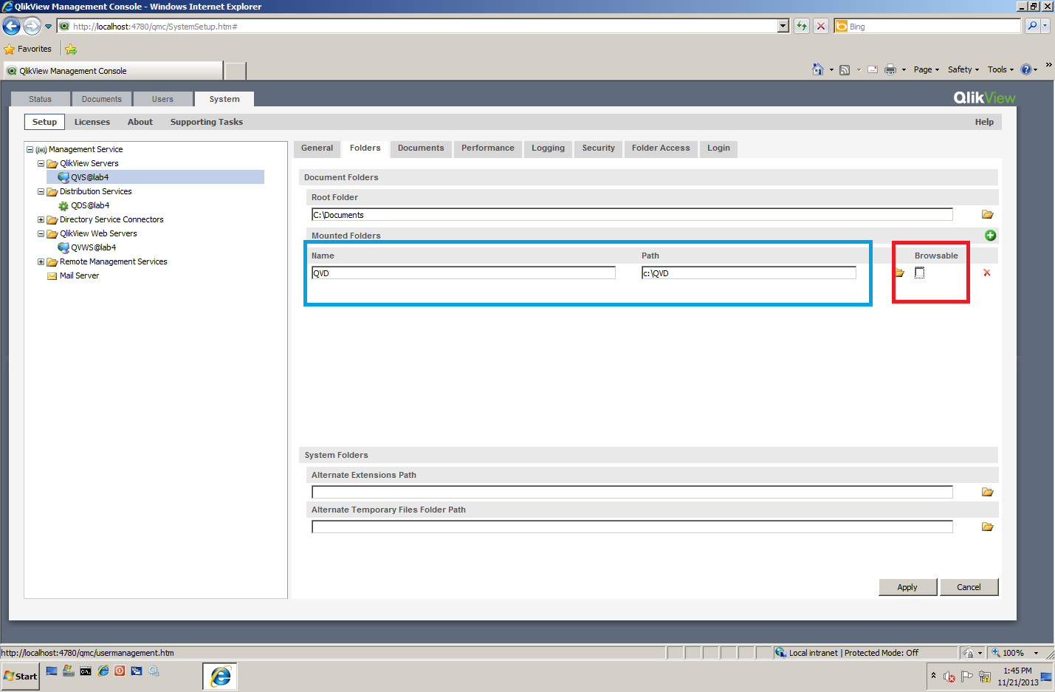Image resolution: width=1055 pixels, height=692 pixels.
Task: Click the Apply button
Action: click(907, 587)
